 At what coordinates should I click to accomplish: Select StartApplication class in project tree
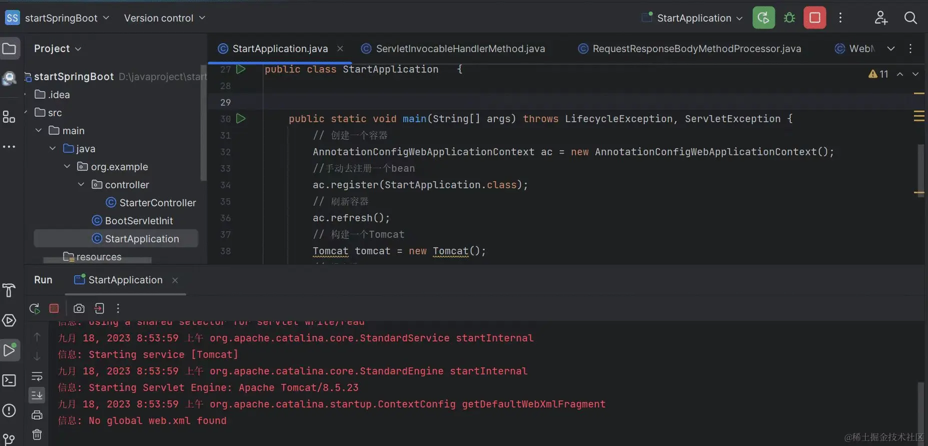click(116, 239)
